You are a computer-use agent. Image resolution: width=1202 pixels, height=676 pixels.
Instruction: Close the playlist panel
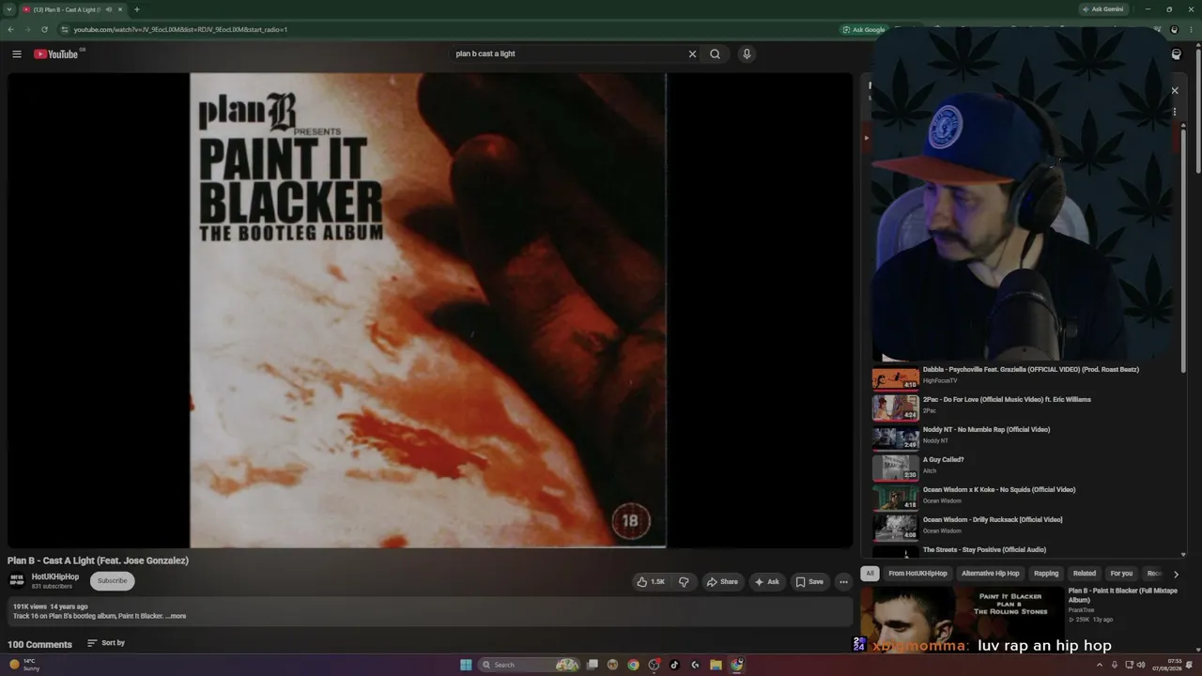[x=1174, y=91]
